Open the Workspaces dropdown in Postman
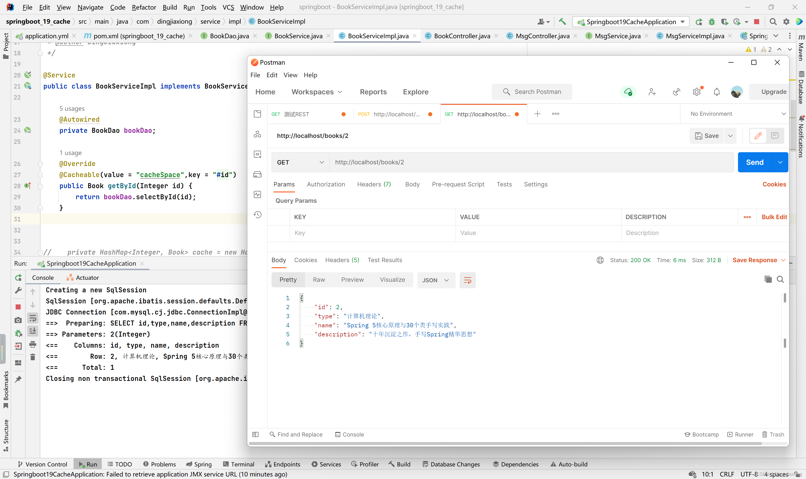The width and height of the screenshot is (806, 479). 317,92
